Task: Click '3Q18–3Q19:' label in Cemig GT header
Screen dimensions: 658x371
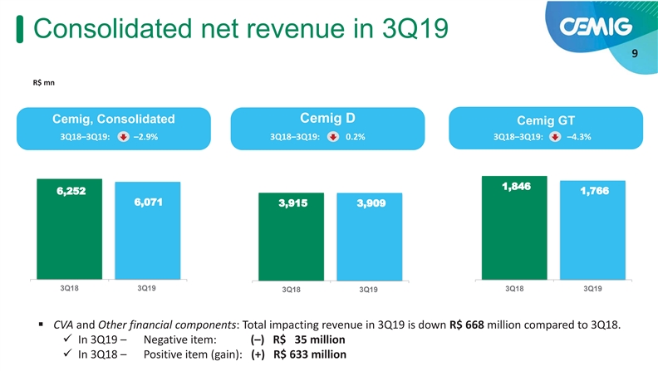Action: [x=518, y=137]
